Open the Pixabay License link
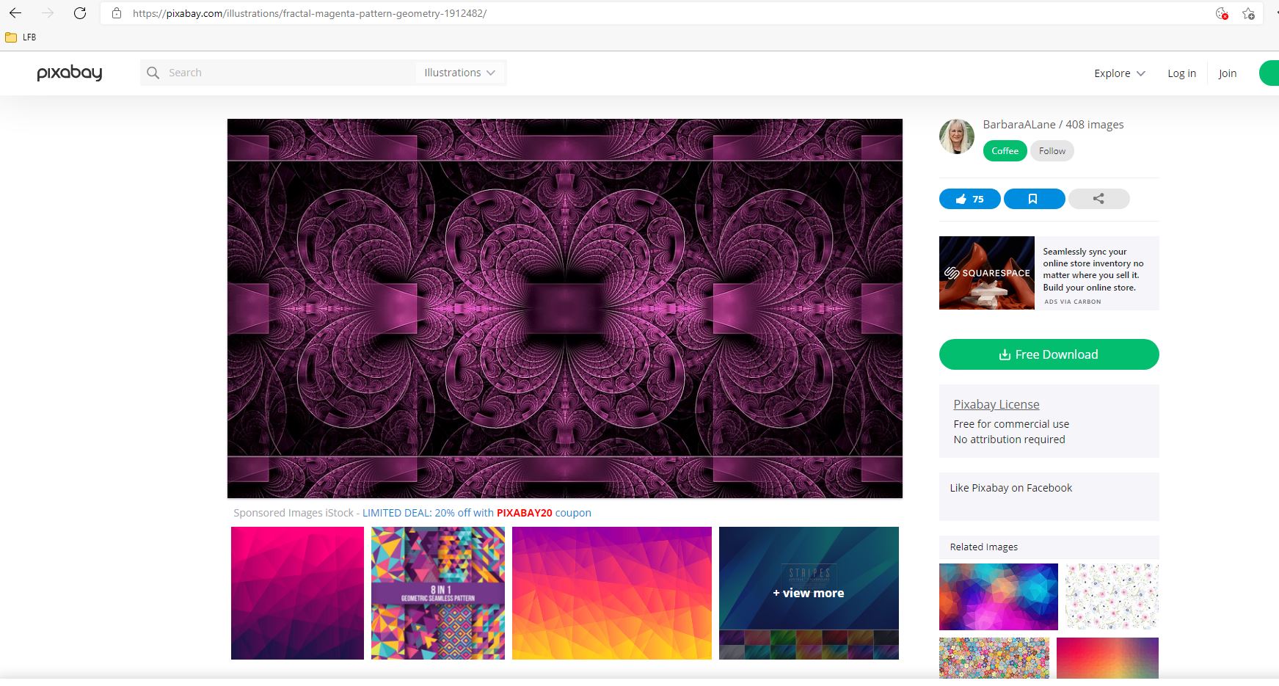The height and width of the screenshot is (686, 1279). pos(996,404)
